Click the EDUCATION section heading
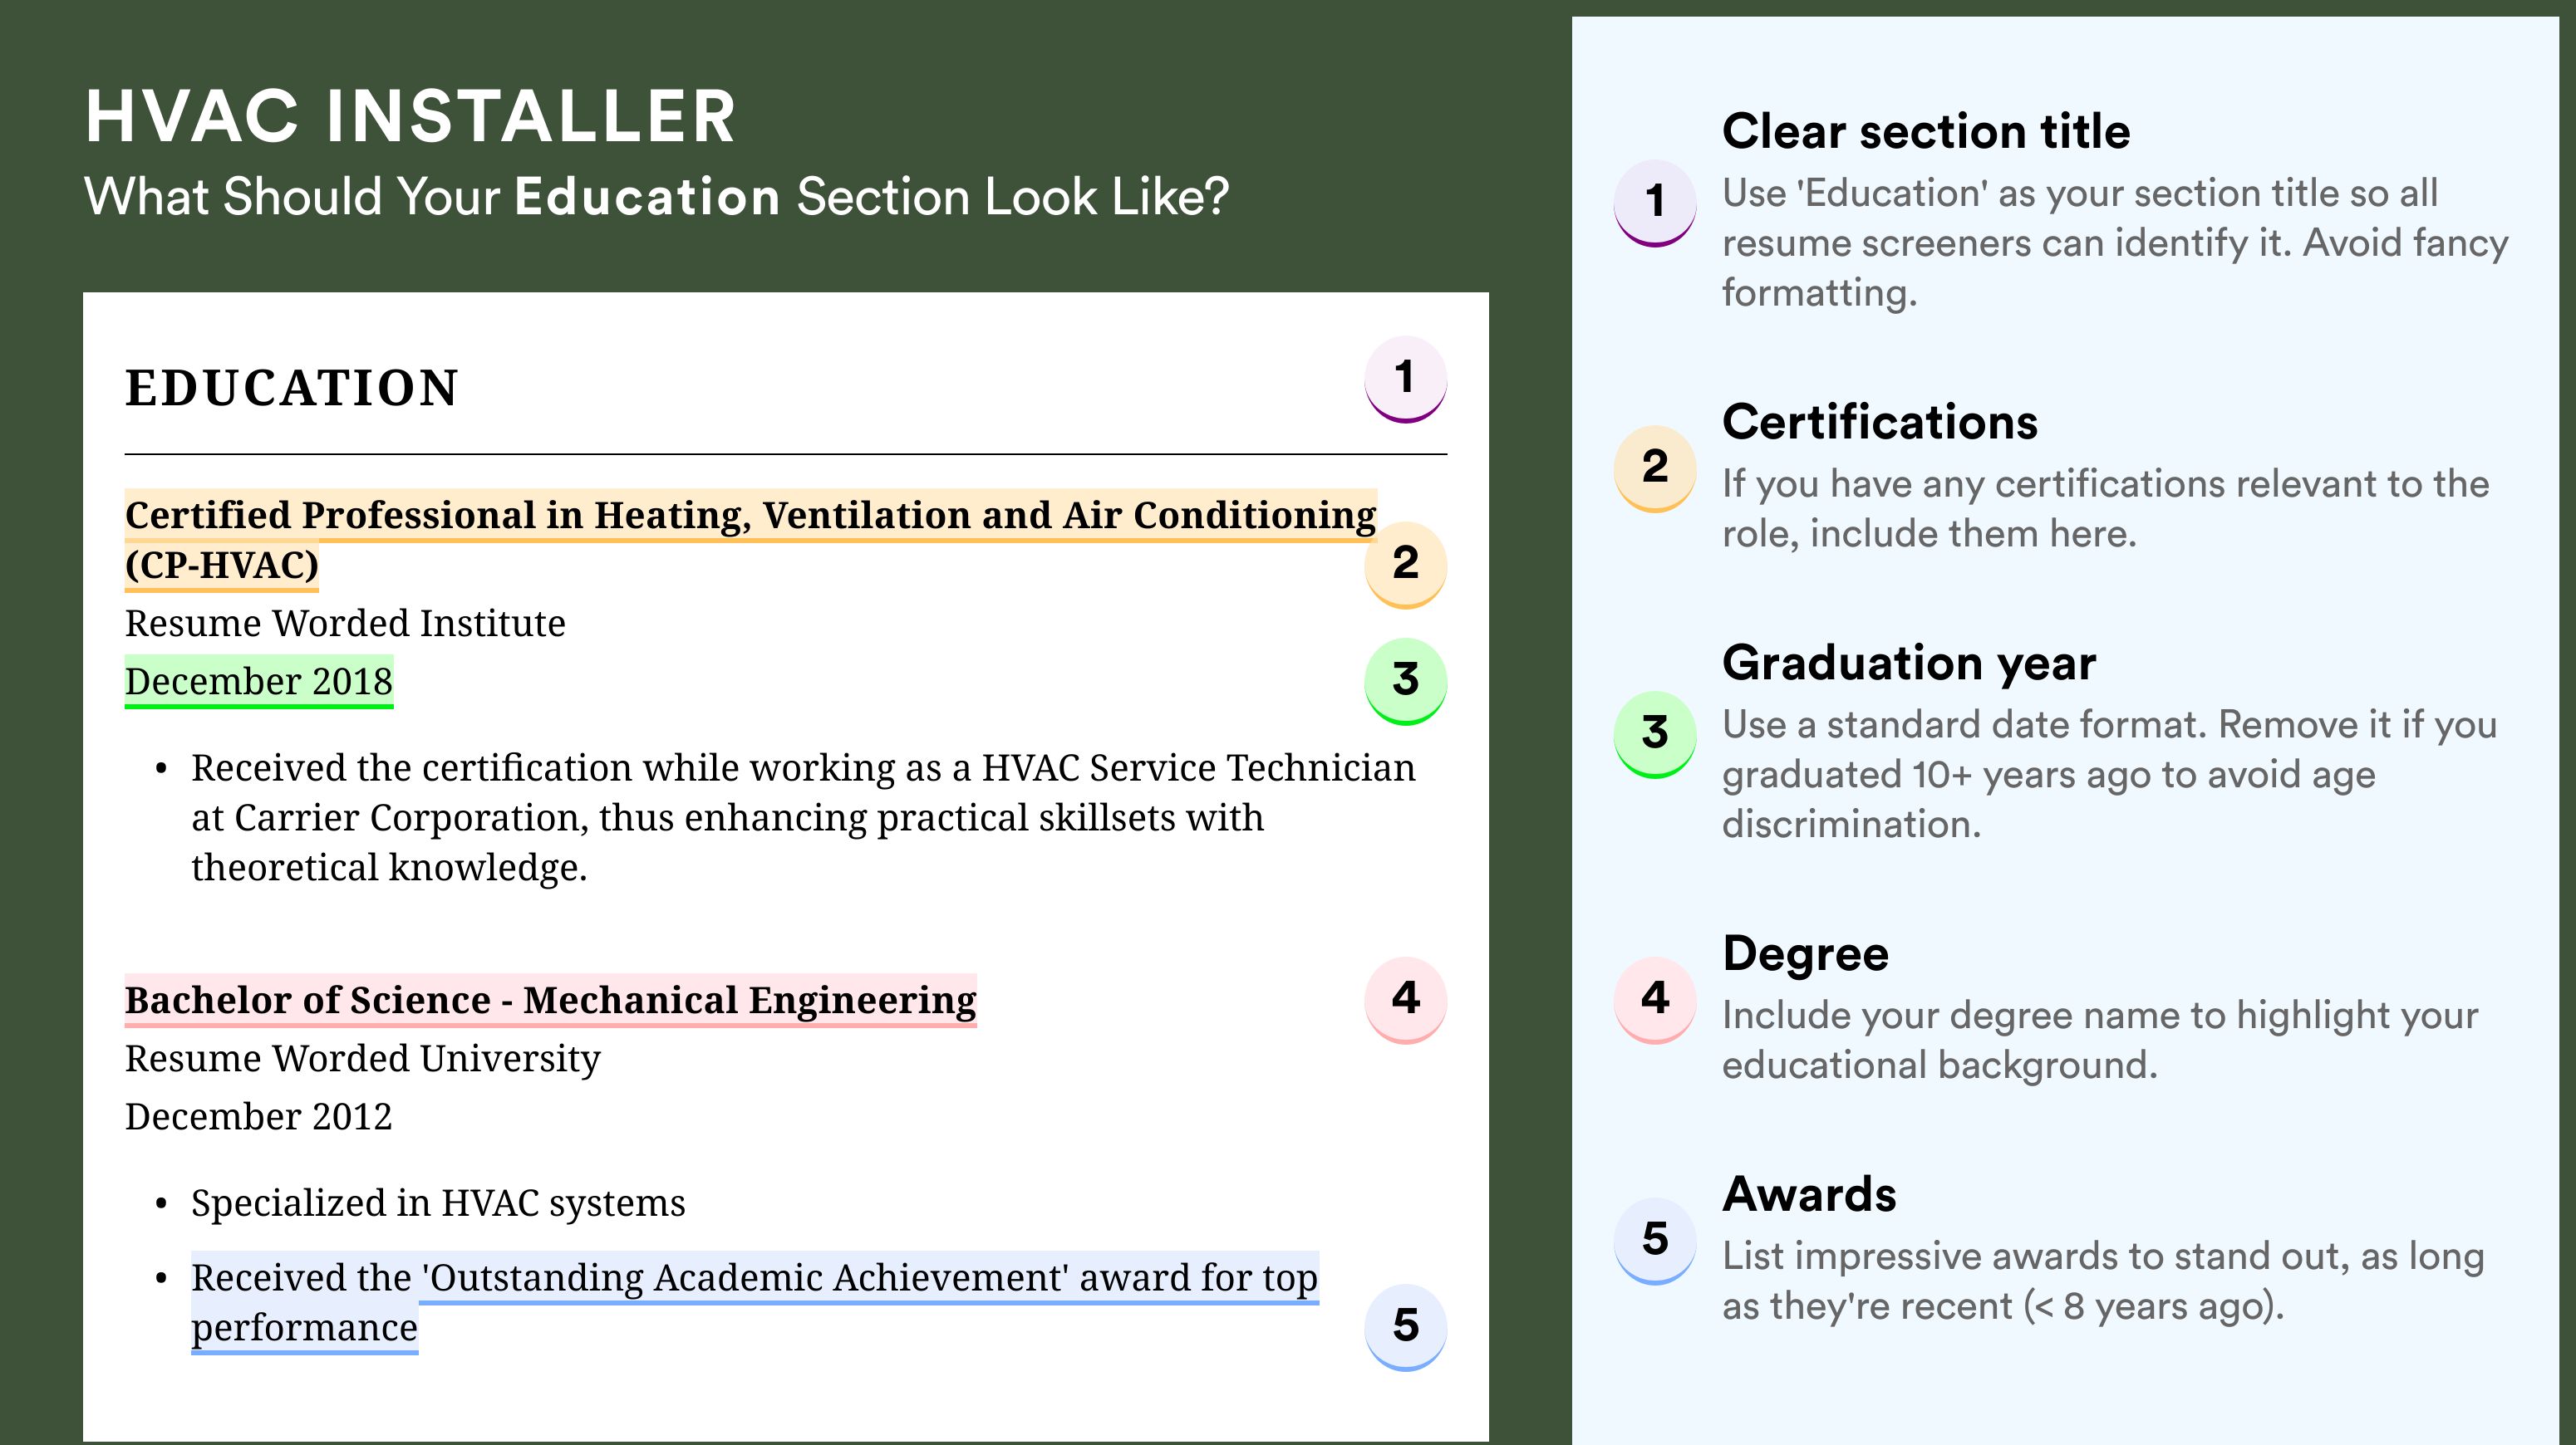Screen dimensions: 2576x1445 291,388
